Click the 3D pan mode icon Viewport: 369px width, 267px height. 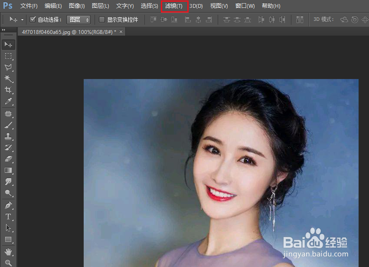click(x=365, y=20)
